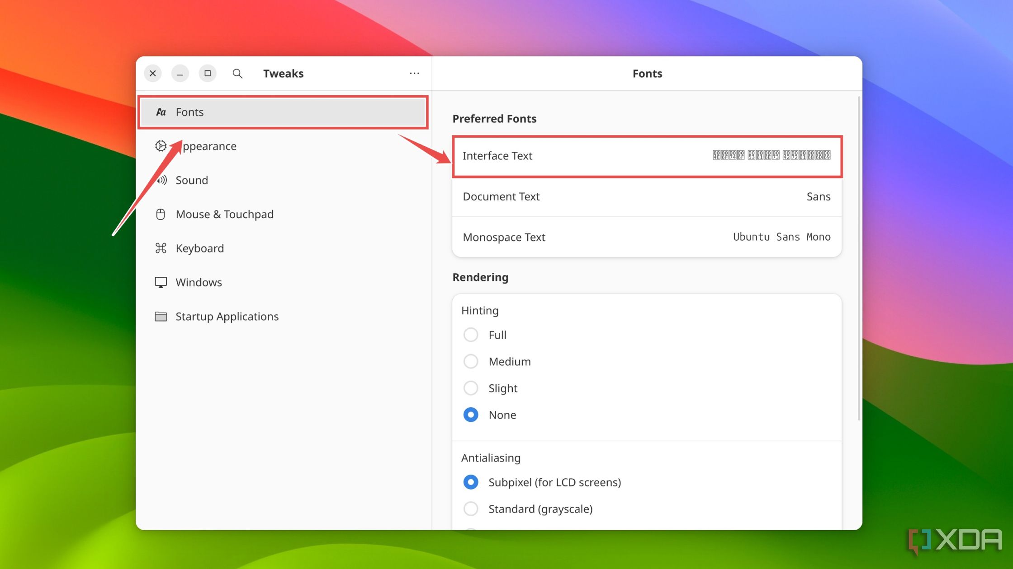Select the Mouse & Touchpad icon
Image resolution: width=1013 pixels, height=569 pixels.
161,214
